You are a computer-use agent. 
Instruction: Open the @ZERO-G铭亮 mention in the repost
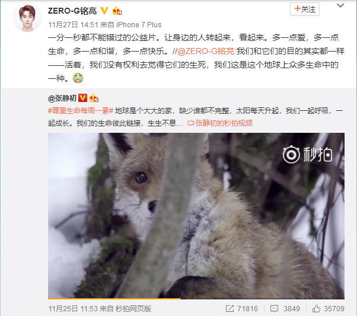click(x=206, y=51)
